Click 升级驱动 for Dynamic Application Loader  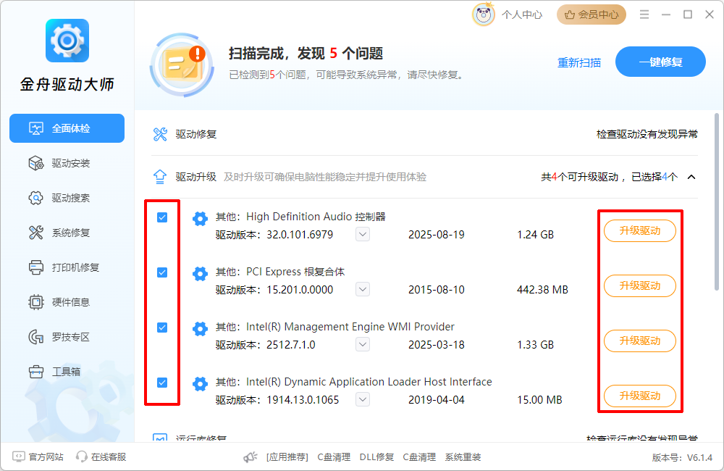[640, 396]
